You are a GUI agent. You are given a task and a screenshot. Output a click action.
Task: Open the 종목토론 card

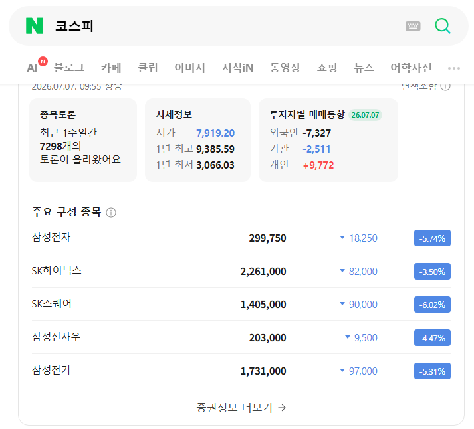click(83, 140)
